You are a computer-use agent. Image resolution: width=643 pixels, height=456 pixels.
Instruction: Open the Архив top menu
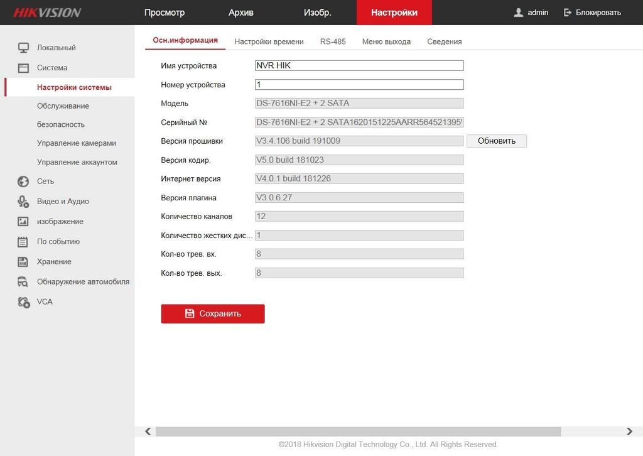[x=241, y=13]
